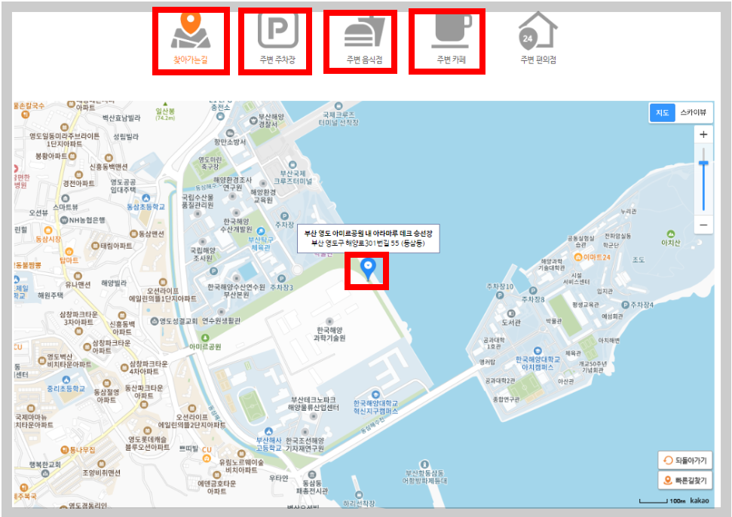Click the 한국해양대학교 아치캠퍼스 school icon
The image size is (732, 517).
tap(538, 351)
